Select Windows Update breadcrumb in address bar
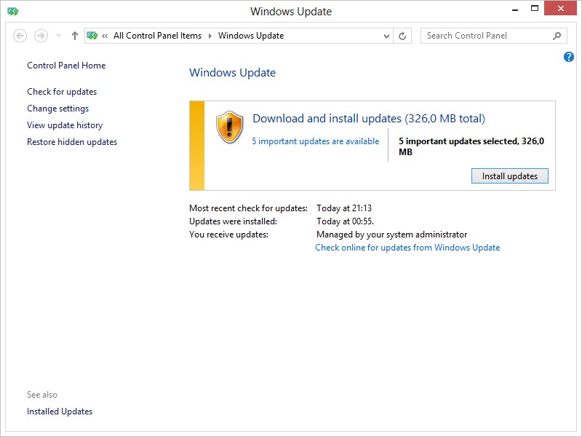 pyautogui.click(x=251, y=36)
